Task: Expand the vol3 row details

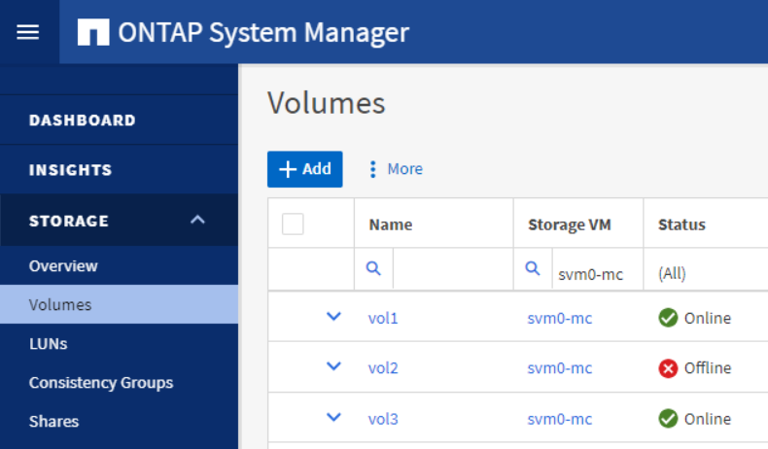Action: pyautogui.click(x=333, y=418)
